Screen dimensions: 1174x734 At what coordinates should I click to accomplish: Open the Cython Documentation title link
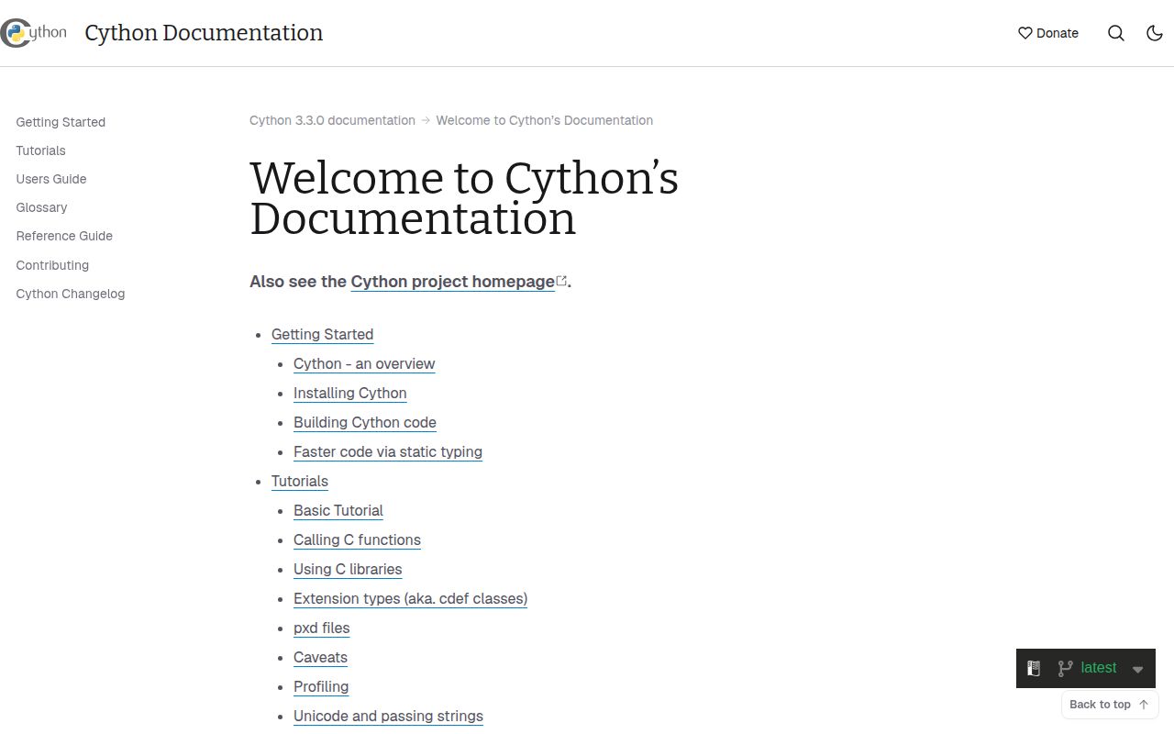204,33
